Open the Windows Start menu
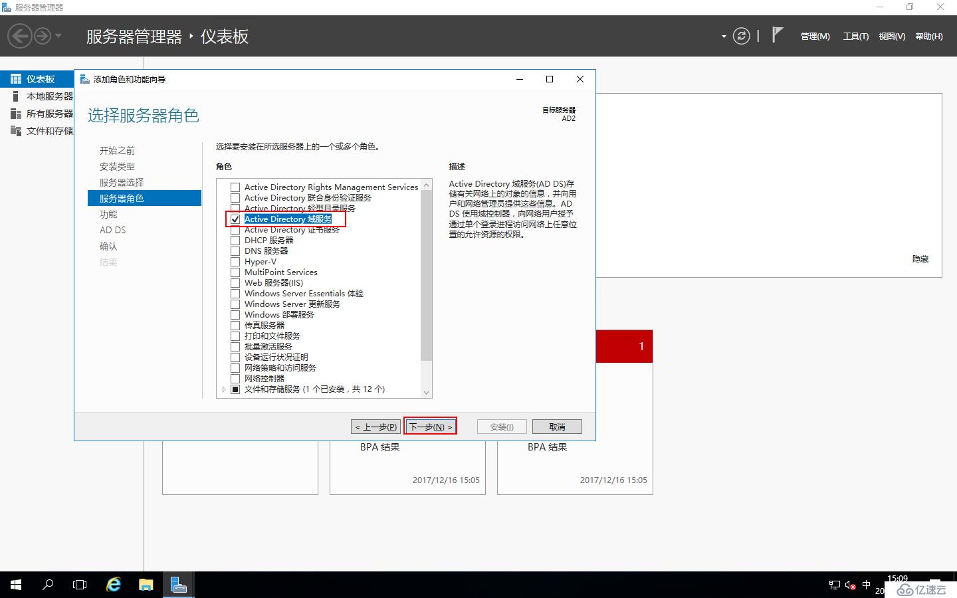The height and width of the screenshot is (598, 957). click(16, 585)
